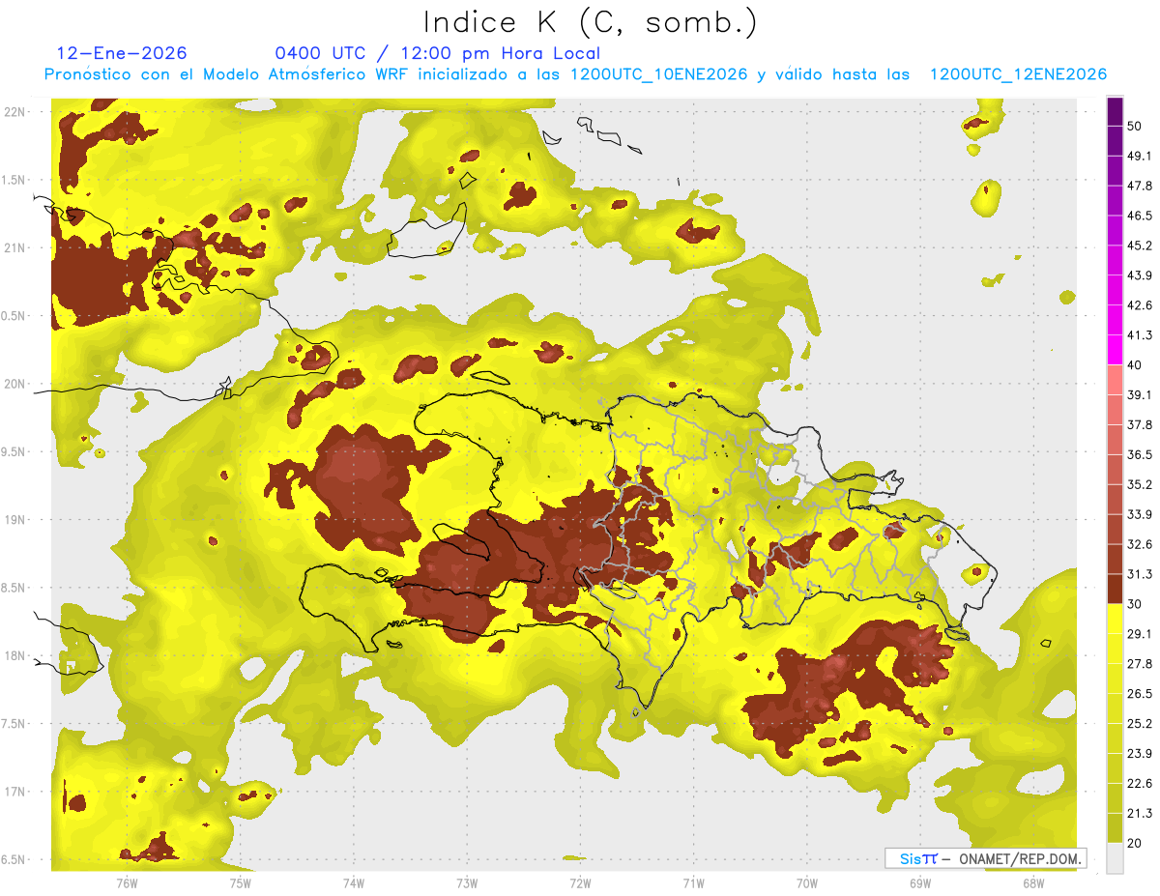Click the olive colorbar swatch between 20 and 21.3
Screen dimensions: 1160x896
point(1115,829)
